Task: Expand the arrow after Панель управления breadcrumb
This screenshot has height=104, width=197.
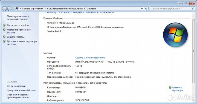Action: 45,9
